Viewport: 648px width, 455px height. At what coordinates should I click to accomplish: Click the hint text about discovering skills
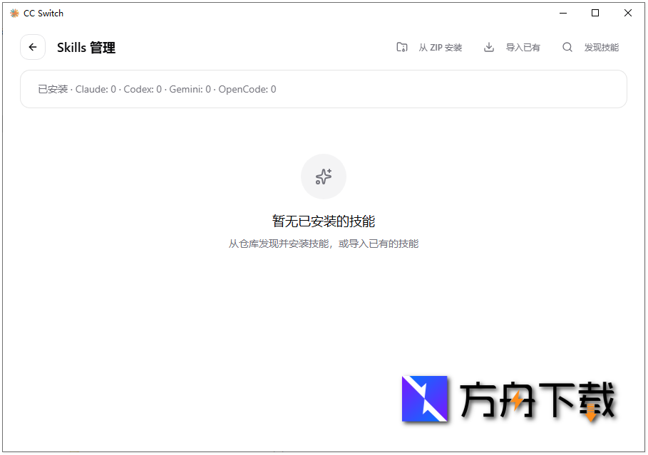coord(324,243)
